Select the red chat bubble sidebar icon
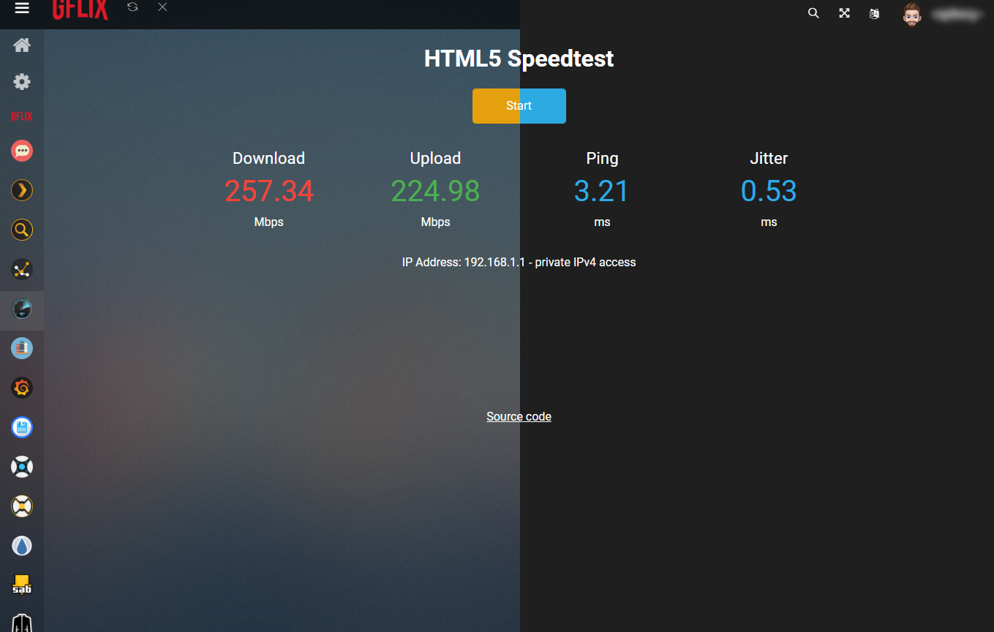 pos(22,151)
